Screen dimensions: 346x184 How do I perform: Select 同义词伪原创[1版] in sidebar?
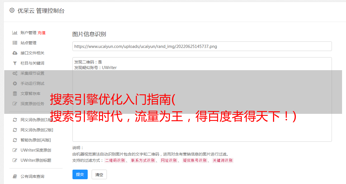[37, 120]
